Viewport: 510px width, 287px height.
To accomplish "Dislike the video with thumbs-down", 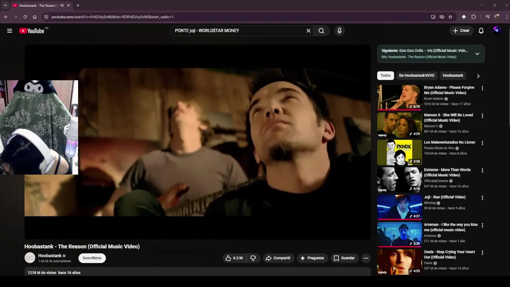I will [253, 258].
